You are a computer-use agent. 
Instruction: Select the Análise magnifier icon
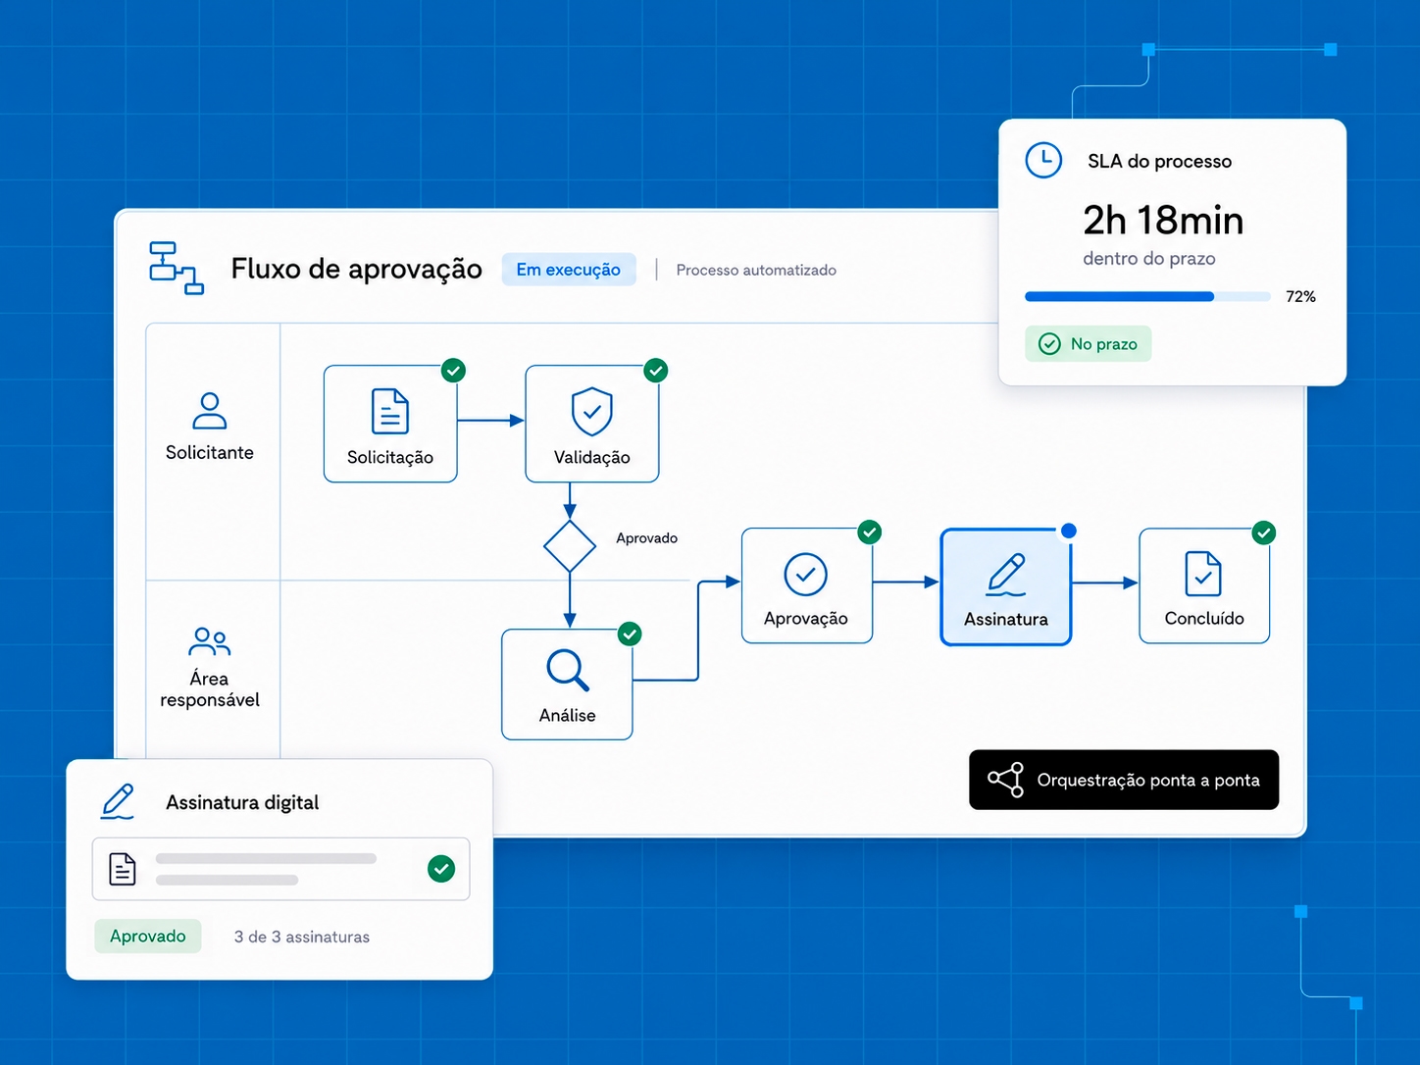(568, 671)
